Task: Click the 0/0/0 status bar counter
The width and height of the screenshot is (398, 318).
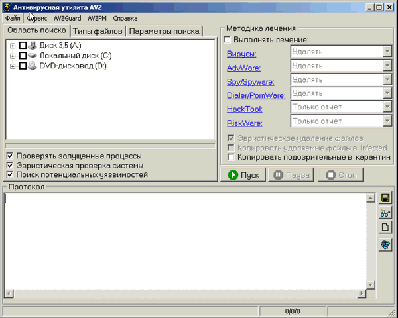Action: 293,311
